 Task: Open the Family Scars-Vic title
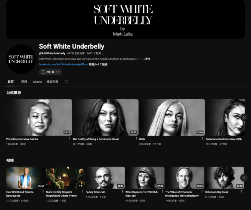pyautogui.click(x=95, y=192)
